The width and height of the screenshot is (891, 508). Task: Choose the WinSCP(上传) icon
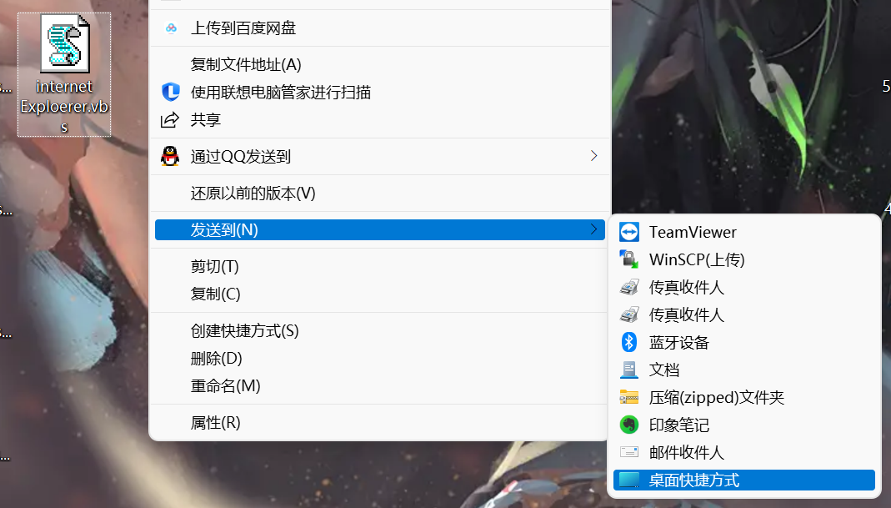(x=628, y=259)
